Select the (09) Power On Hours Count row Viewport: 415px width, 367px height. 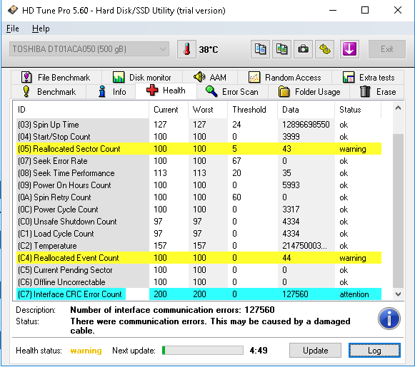199,185
